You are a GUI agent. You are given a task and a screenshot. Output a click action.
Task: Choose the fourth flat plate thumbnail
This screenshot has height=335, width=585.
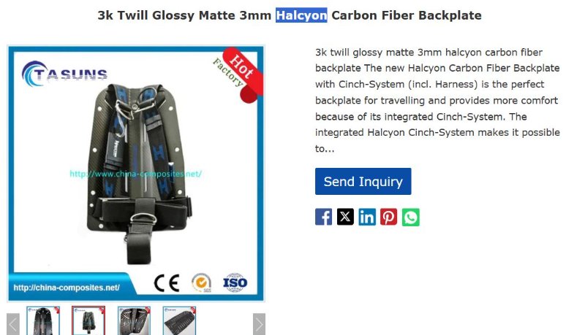coord(179,321)
